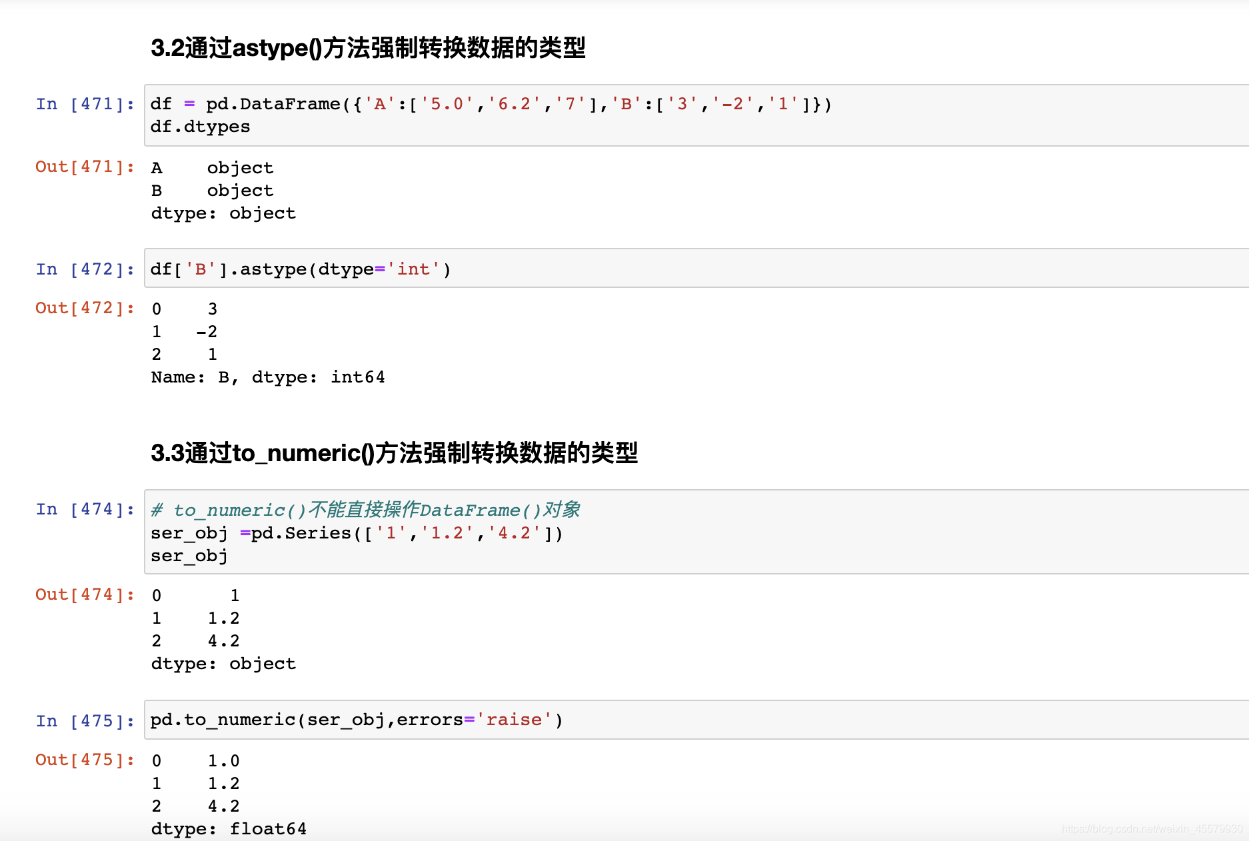
Task: Click the Out[471]: prompt label
Action: pyautogui.click(x=85, y=167)
